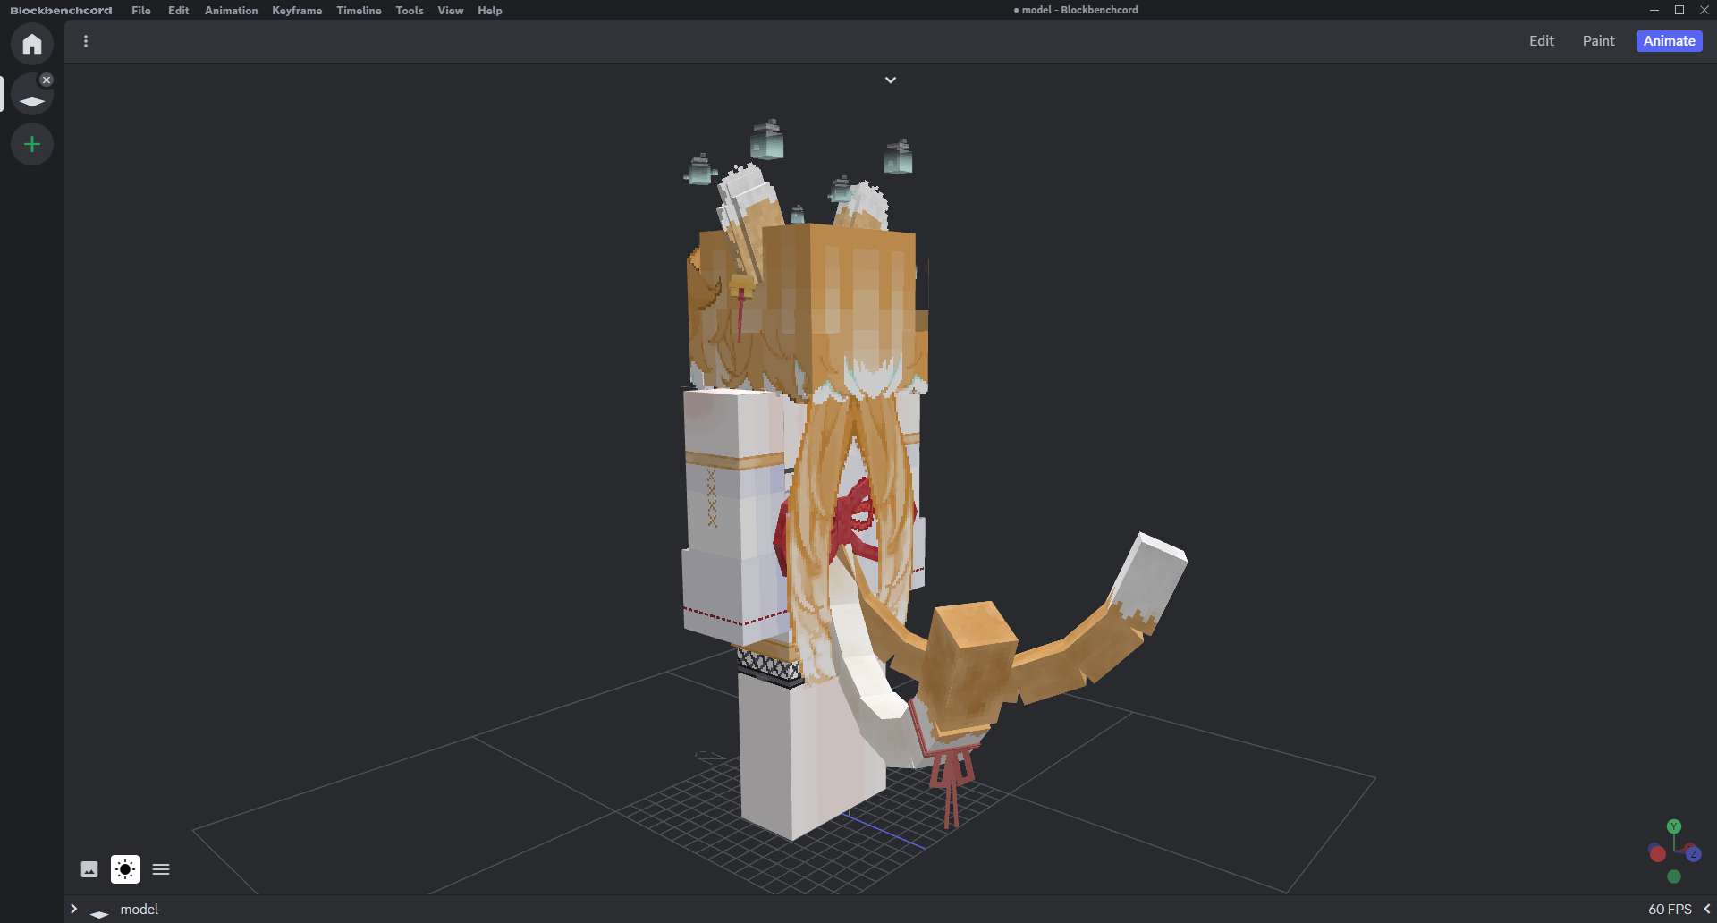Open the Timeline menu
Screen dimensions: 1717x923
359,11
